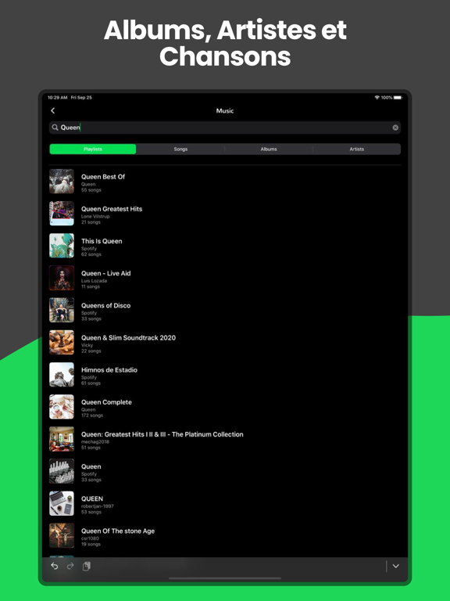The image size is (450, 601).
Task: Tap the Wi-Fi status icon
Action: pos(377,98)
